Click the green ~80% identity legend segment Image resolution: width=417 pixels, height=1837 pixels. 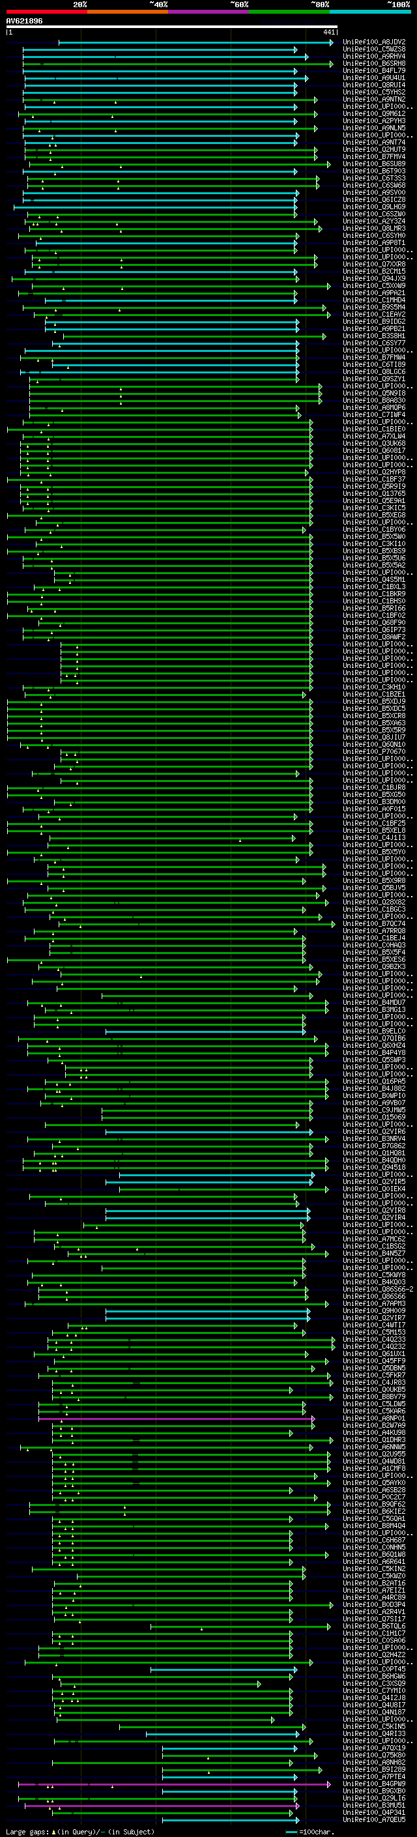pyautogui.click(x=289, y=12)
